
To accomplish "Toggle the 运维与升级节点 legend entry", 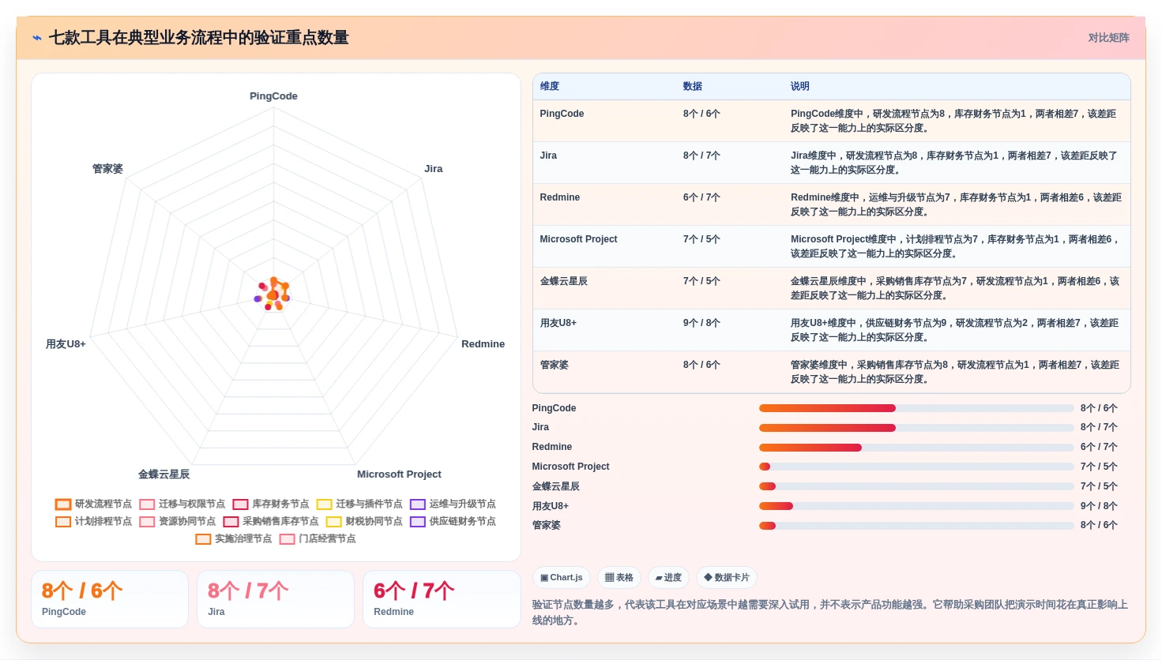I will pos(453,504).
